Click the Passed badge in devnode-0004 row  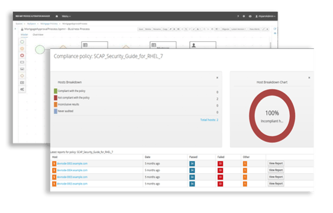(x=192, y=171)
